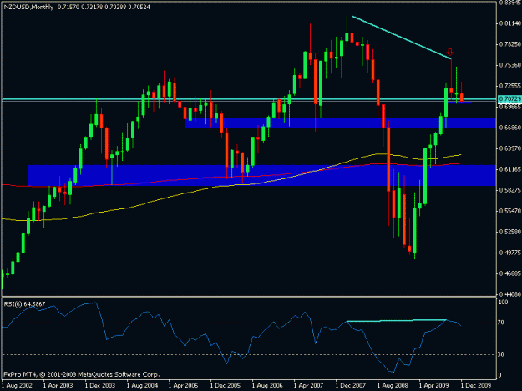Image resolution: width=522 pixels, height=391 pixels.
Task: Click the 1 Dec 2003 date label
Action: click(x=100, y=386)
